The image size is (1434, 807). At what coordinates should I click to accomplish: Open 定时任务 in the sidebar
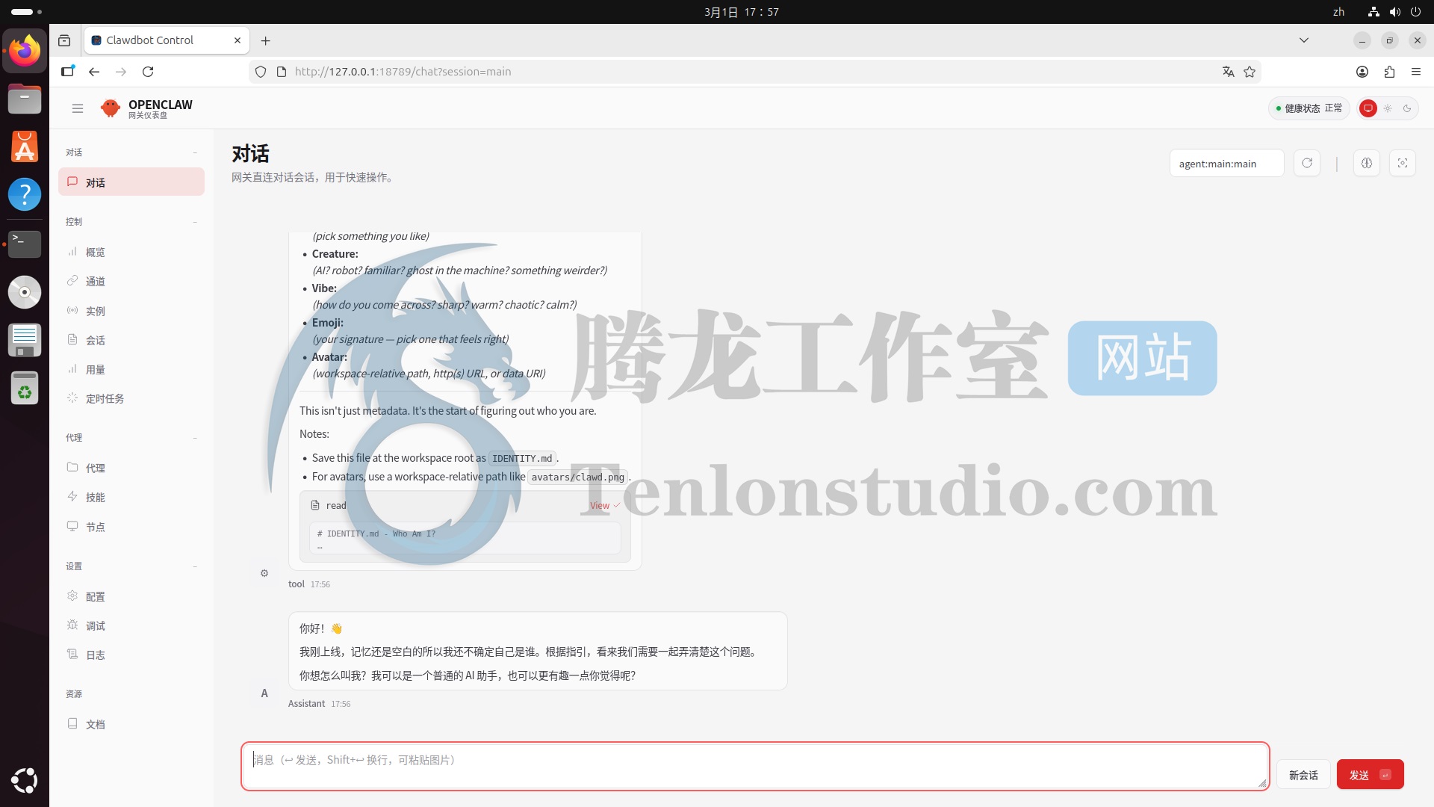(105, 398)
